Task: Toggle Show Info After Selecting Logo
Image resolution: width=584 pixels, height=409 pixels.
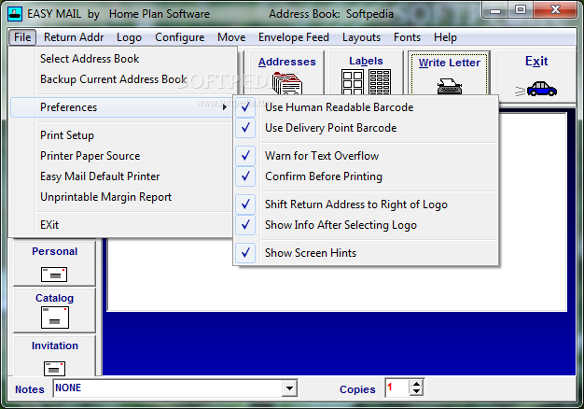Action: click(x=366, y=225)
